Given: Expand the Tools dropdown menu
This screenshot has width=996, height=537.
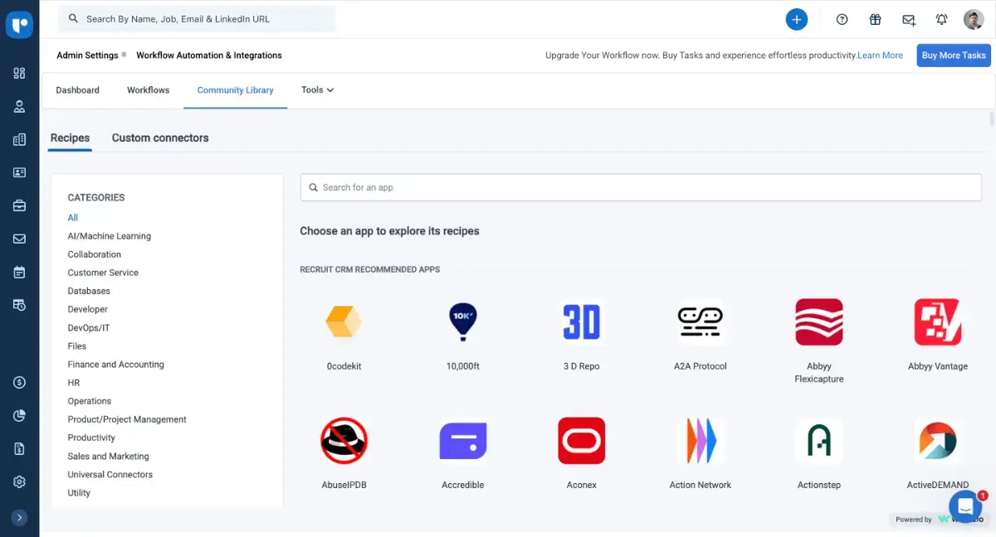Looking at the screenshot, I should point(317,89).
